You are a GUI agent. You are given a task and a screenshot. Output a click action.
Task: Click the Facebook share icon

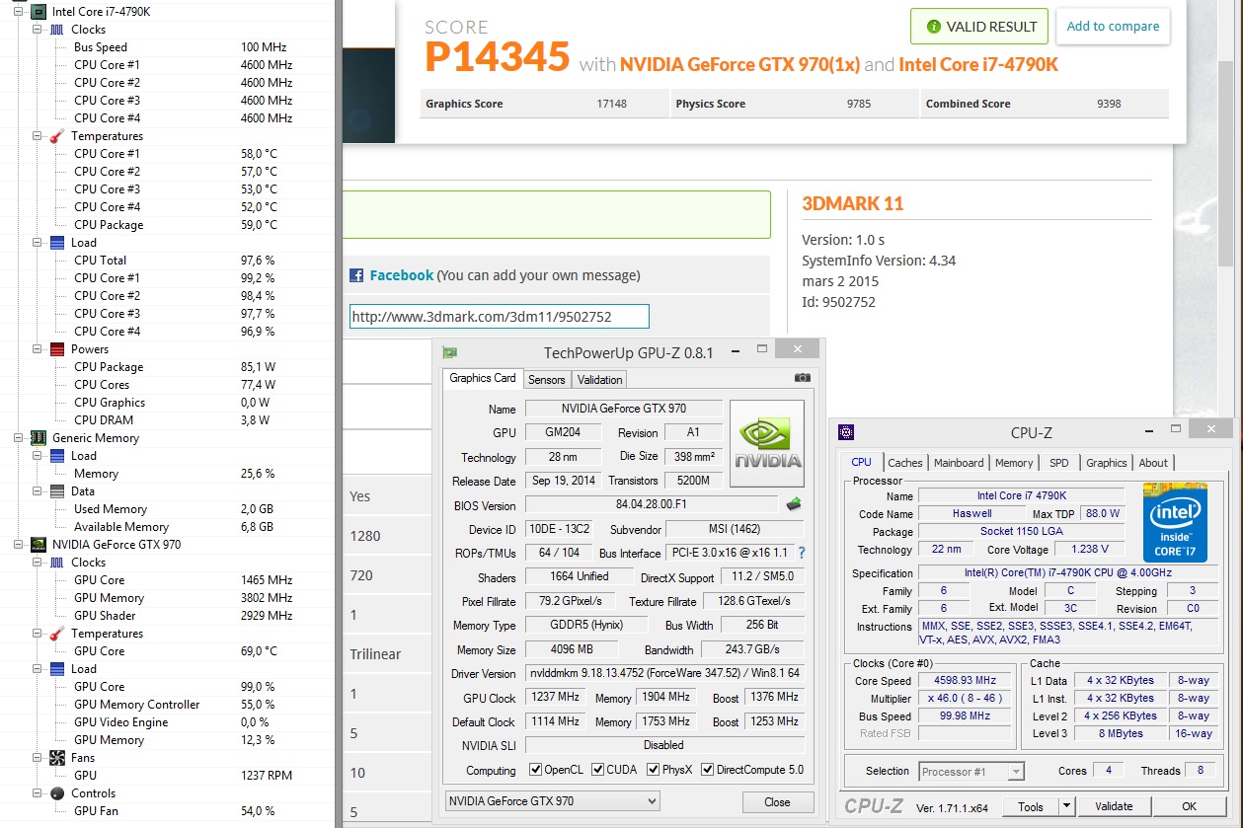pyautogui.click(x=356, y=275)
